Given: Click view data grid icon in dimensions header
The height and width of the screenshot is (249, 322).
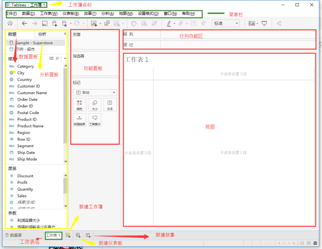Looking at the screenshot, I should (51, 58).
